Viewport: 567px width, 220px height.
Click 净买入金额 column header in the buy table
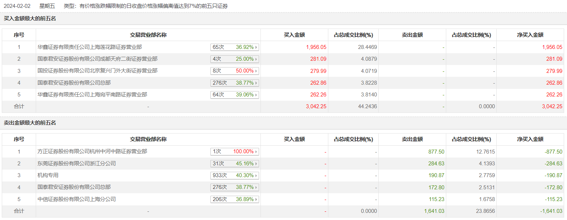tap(530, 35)
